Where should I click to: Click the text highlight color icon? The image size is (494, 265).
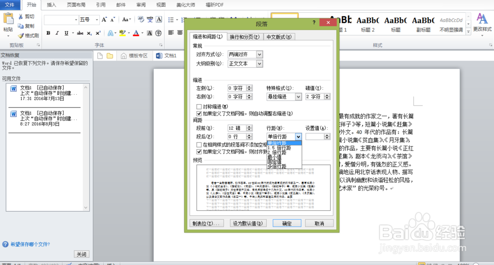122,33
